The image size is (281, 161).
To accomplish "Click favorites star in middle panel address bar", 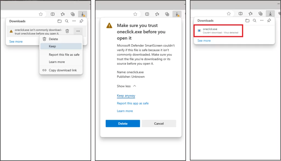I will pos(135,14).
